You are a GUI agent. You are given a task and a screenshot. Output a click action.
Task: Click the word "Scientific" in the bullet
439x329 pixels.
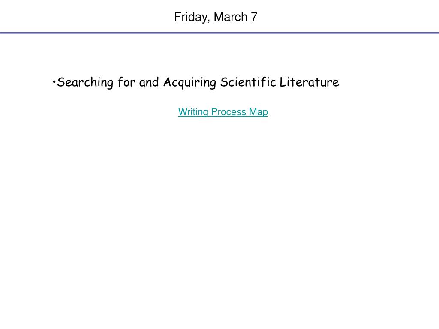pos(248,82)
